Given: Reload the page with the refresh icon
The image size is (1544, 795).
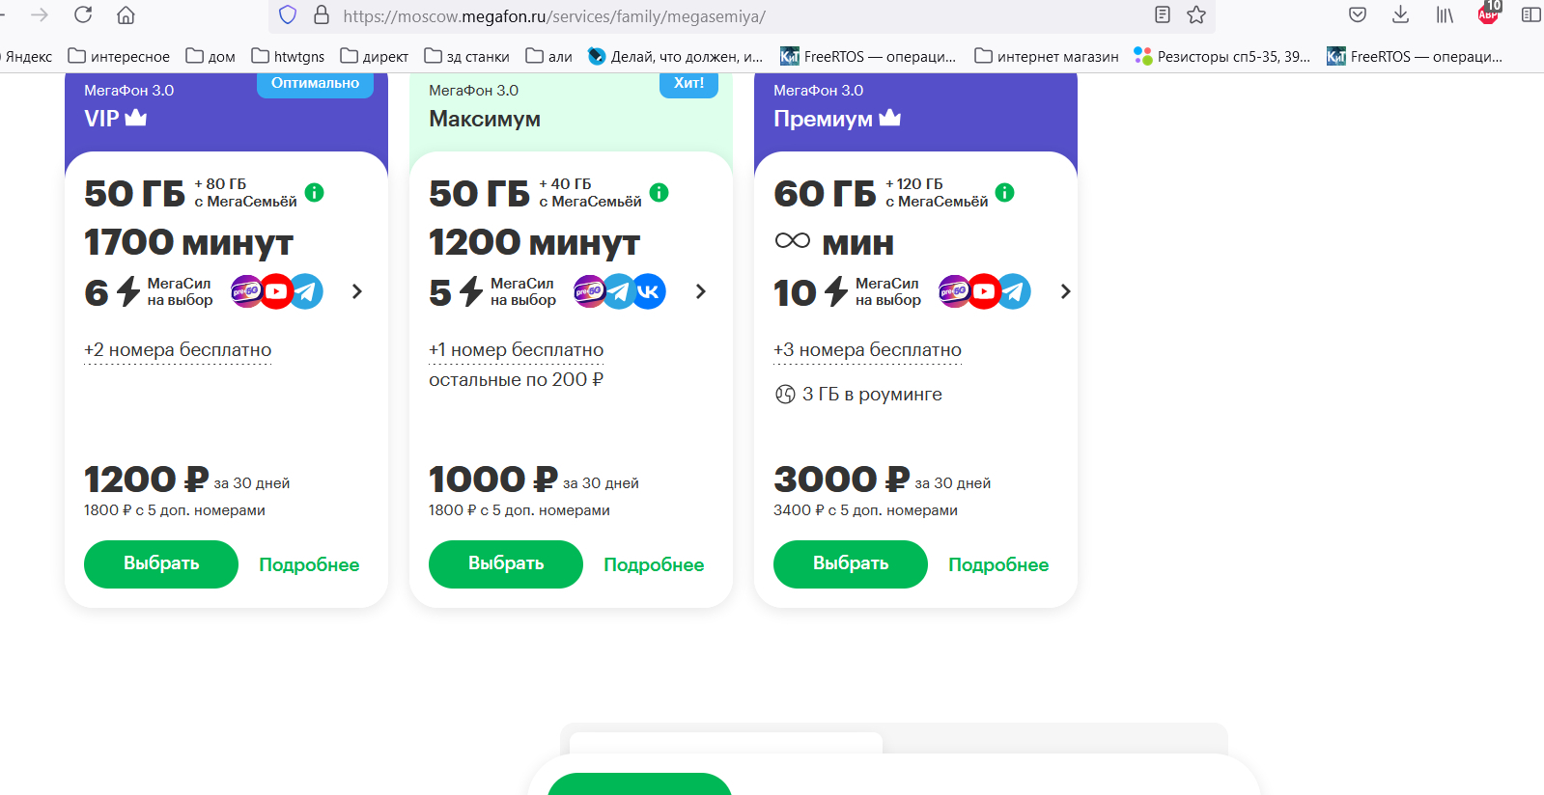Looking at the screenshot, I should 83,14.
